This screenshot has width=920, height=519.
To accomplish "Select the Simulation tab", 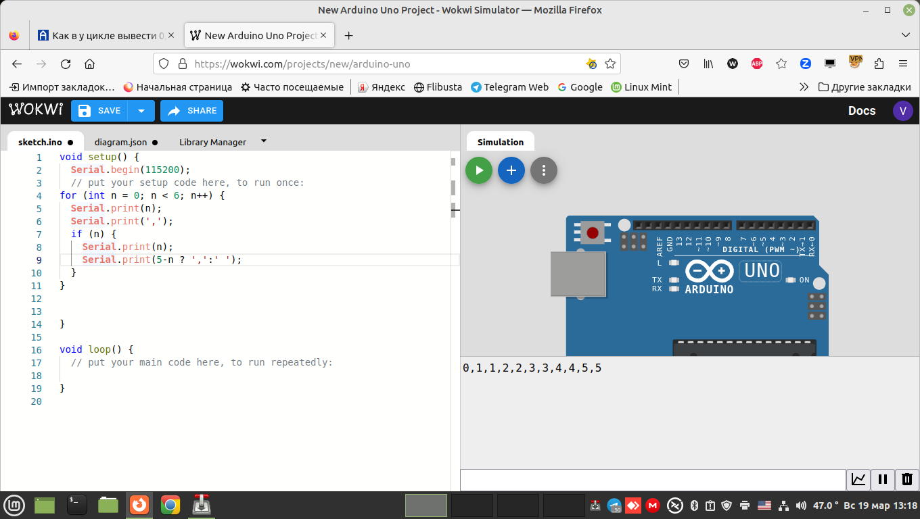I will tap(501, 142).
